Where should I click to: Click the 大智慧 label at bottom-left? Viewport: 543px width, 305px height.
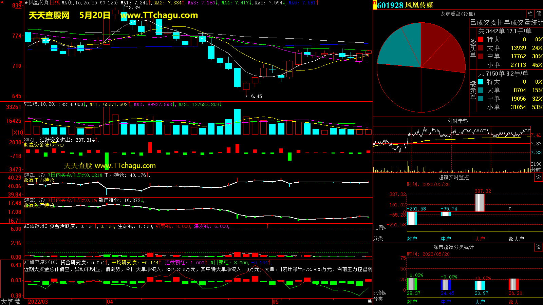[11, 302]
